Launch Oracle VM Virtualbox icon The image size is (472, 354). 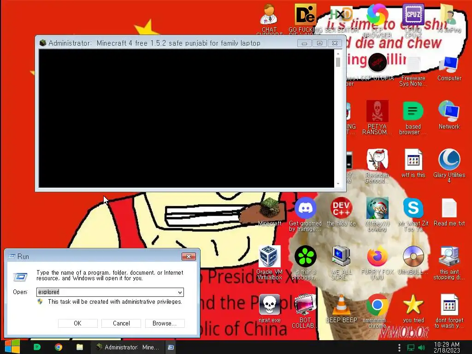point(269,262)
